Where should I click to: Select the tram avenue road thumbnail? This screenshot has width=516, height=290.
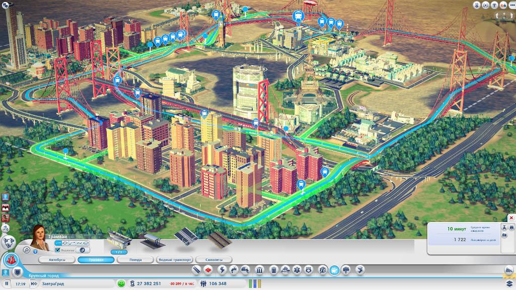[x=186, y=236]
